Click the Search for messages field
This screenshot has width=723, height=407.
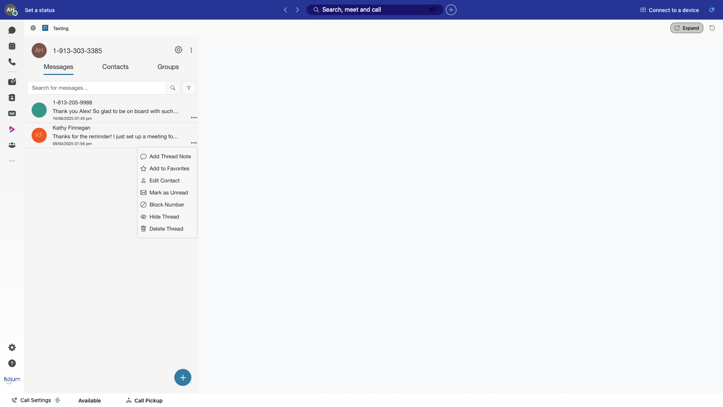pyautogui.click(x=97, y=88)
